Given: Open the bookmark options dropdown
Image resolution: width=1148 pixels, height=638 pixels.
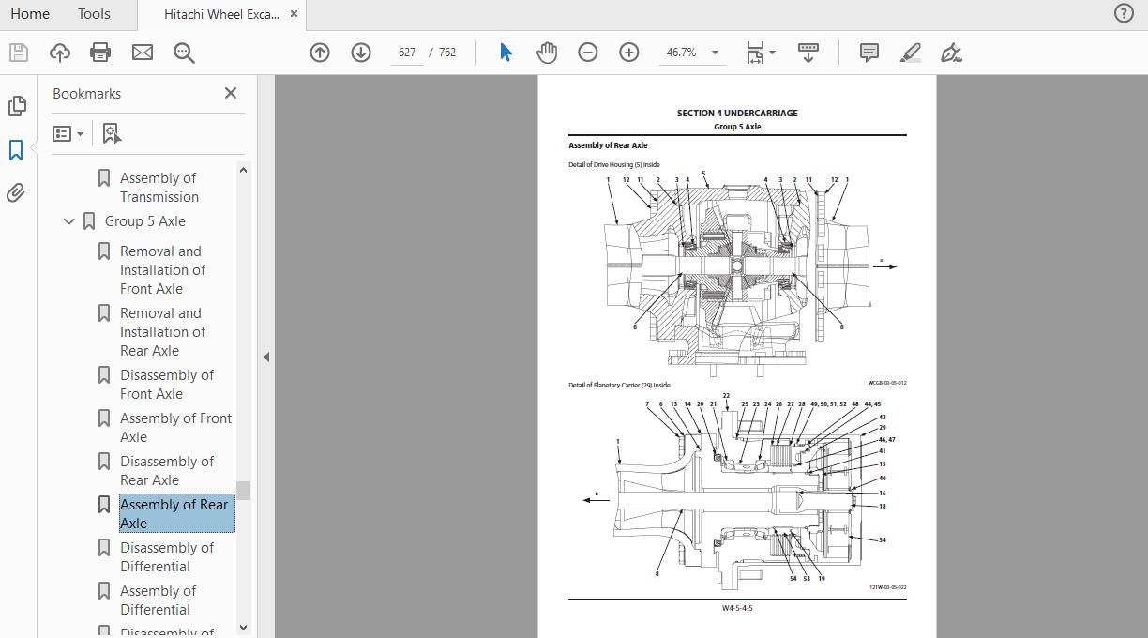Looking at the screenshot, I should (x=68, y=132).
